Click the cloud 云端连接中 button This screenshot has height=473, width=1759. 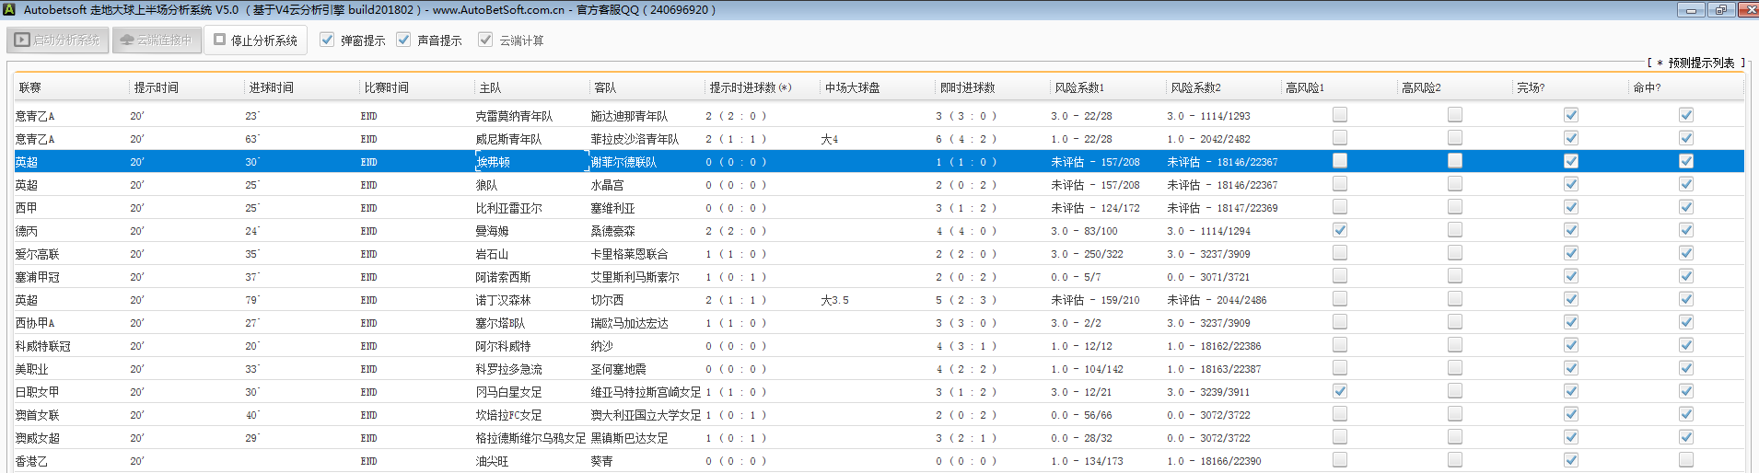157,40
